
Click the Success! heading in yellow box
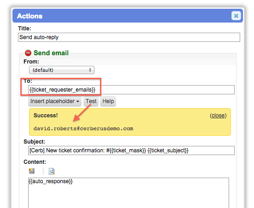click(x=46, y=116)
